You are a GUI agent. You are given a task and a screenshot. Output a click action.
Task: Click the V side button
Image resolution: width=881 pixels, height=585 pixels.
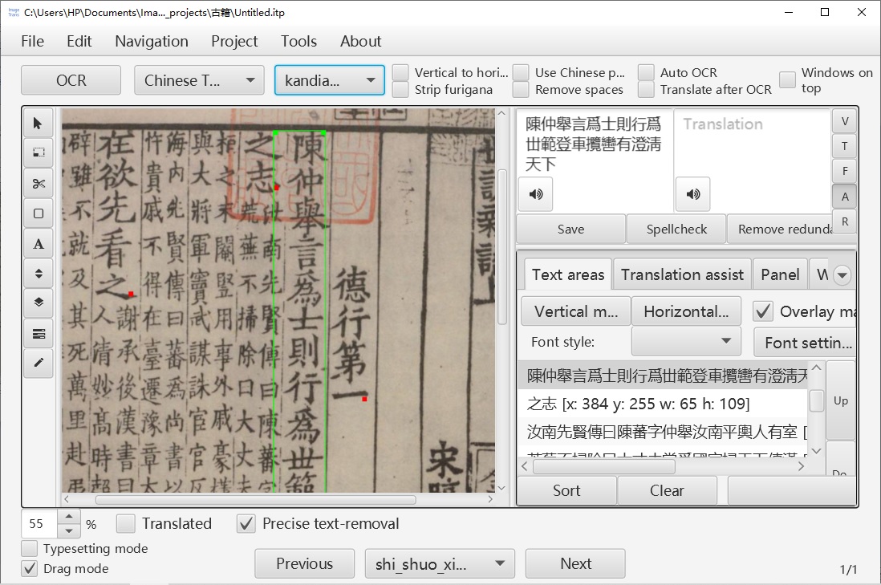[844, 121]
